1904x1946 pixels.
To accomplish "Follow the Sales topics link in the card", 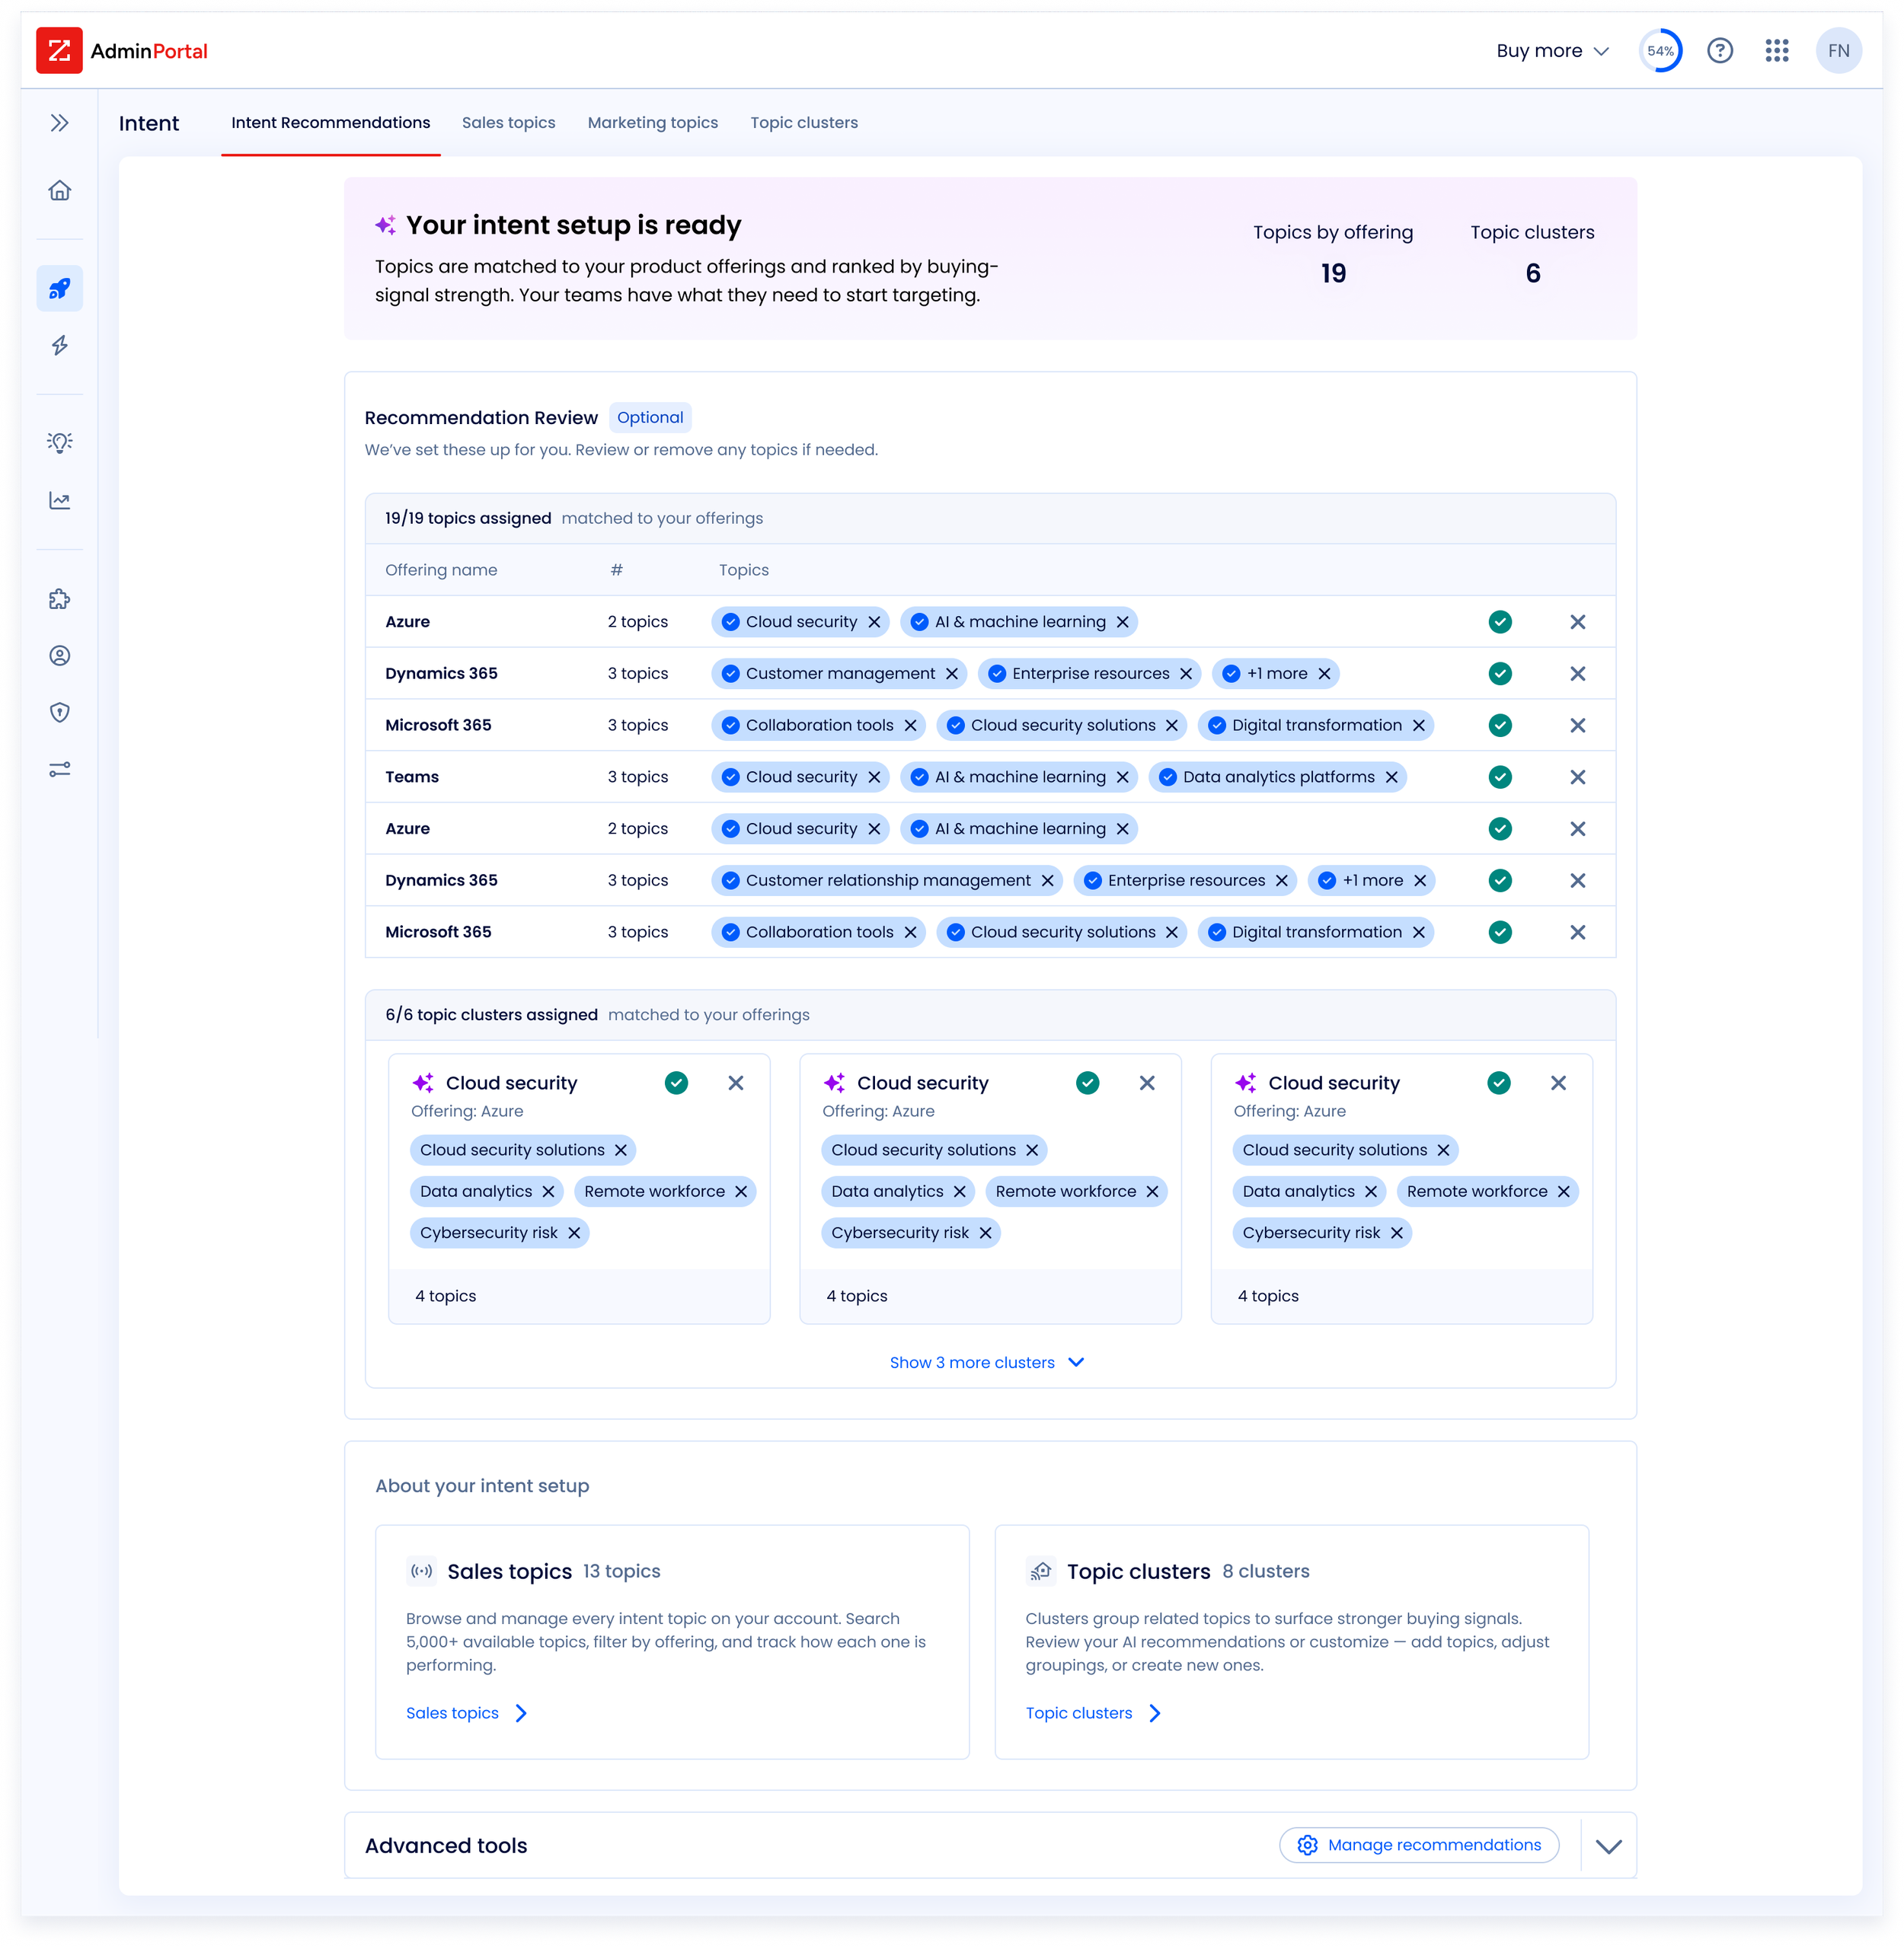I will click(x=466, y=1713).
